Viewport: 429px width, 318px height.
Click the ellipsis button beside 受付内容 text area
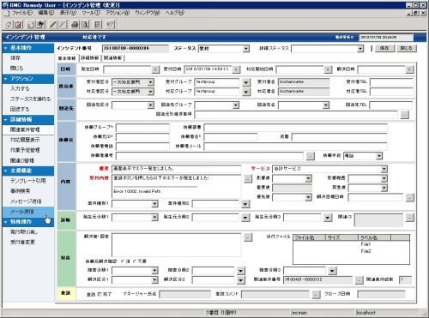[248, 179]
